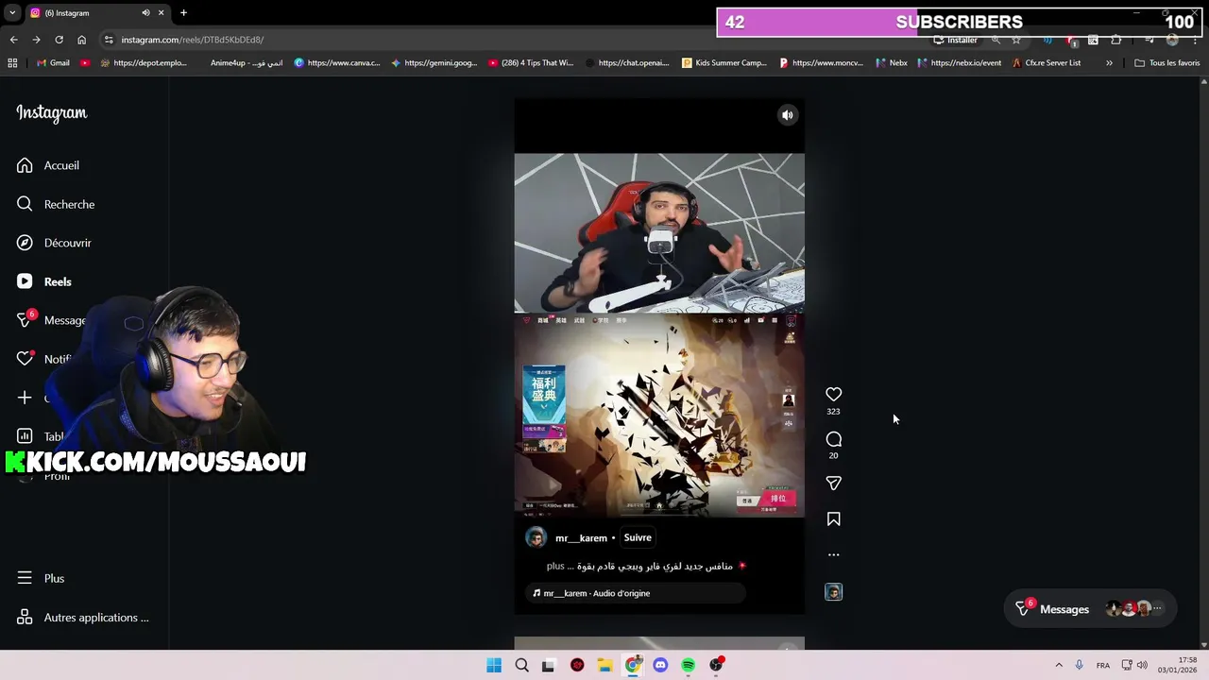Viewport: 1209px width, 680px height.
Task: Open Discord from the taskbar
Action: point(660,665)
